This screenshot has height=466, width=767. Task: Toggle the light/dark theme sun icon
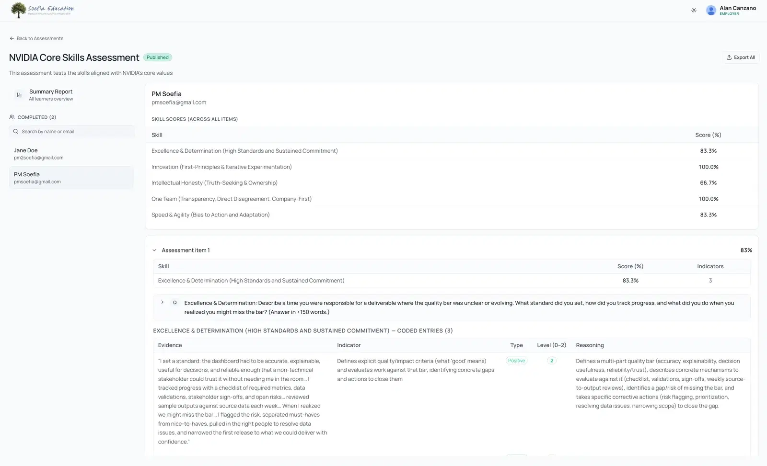(x=694, y=10)
